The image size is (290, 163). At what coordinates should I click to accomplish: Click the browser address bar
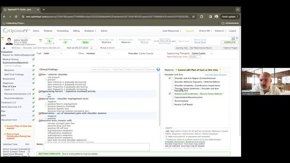point(108,17)
